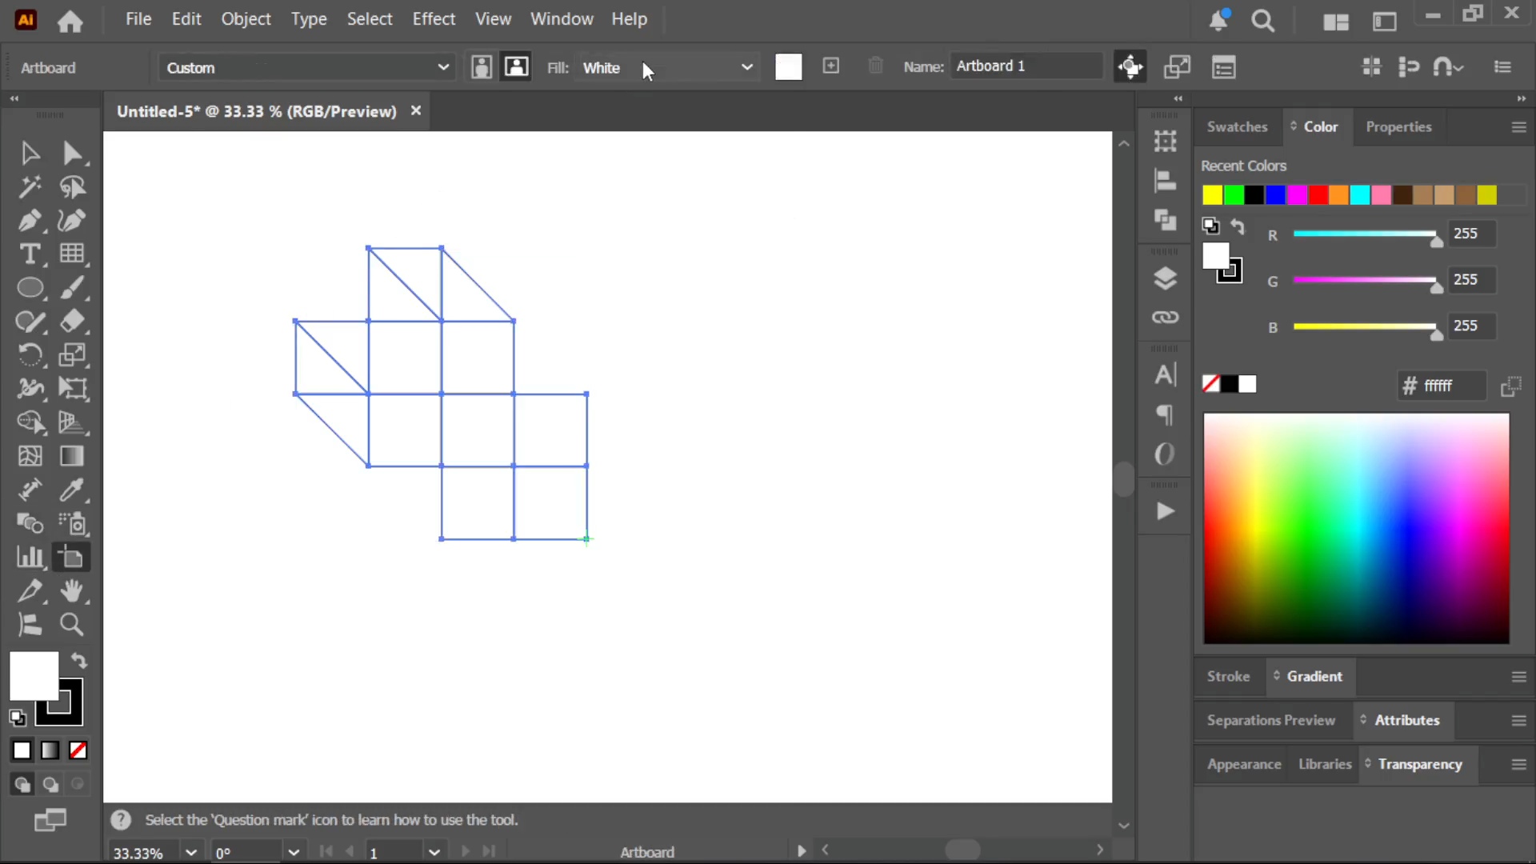Select the Curvature tool

click(72, 220)
